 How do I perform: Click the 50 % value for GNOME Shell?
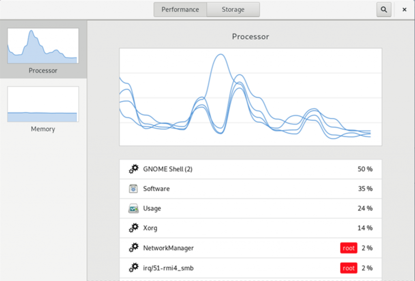tap(365, 169)
